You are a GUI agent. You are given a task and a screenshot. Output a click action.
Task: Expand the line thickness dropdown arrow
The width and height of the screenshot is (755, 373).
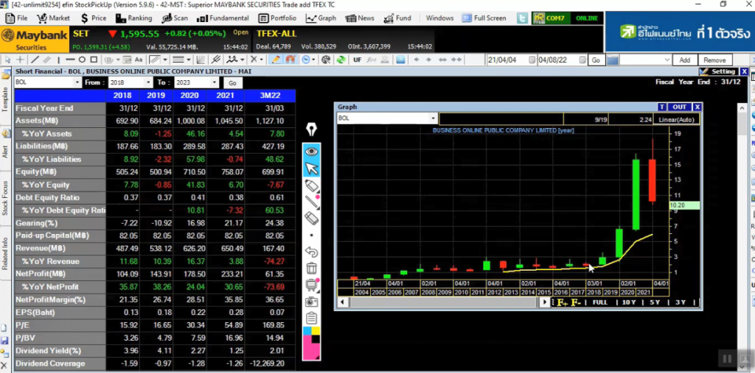pos(189,60)
